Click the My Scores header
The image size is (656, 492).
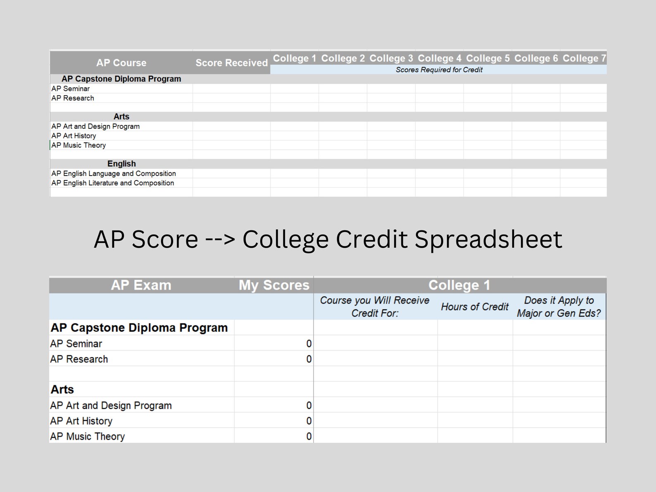(x=274, y=285)
